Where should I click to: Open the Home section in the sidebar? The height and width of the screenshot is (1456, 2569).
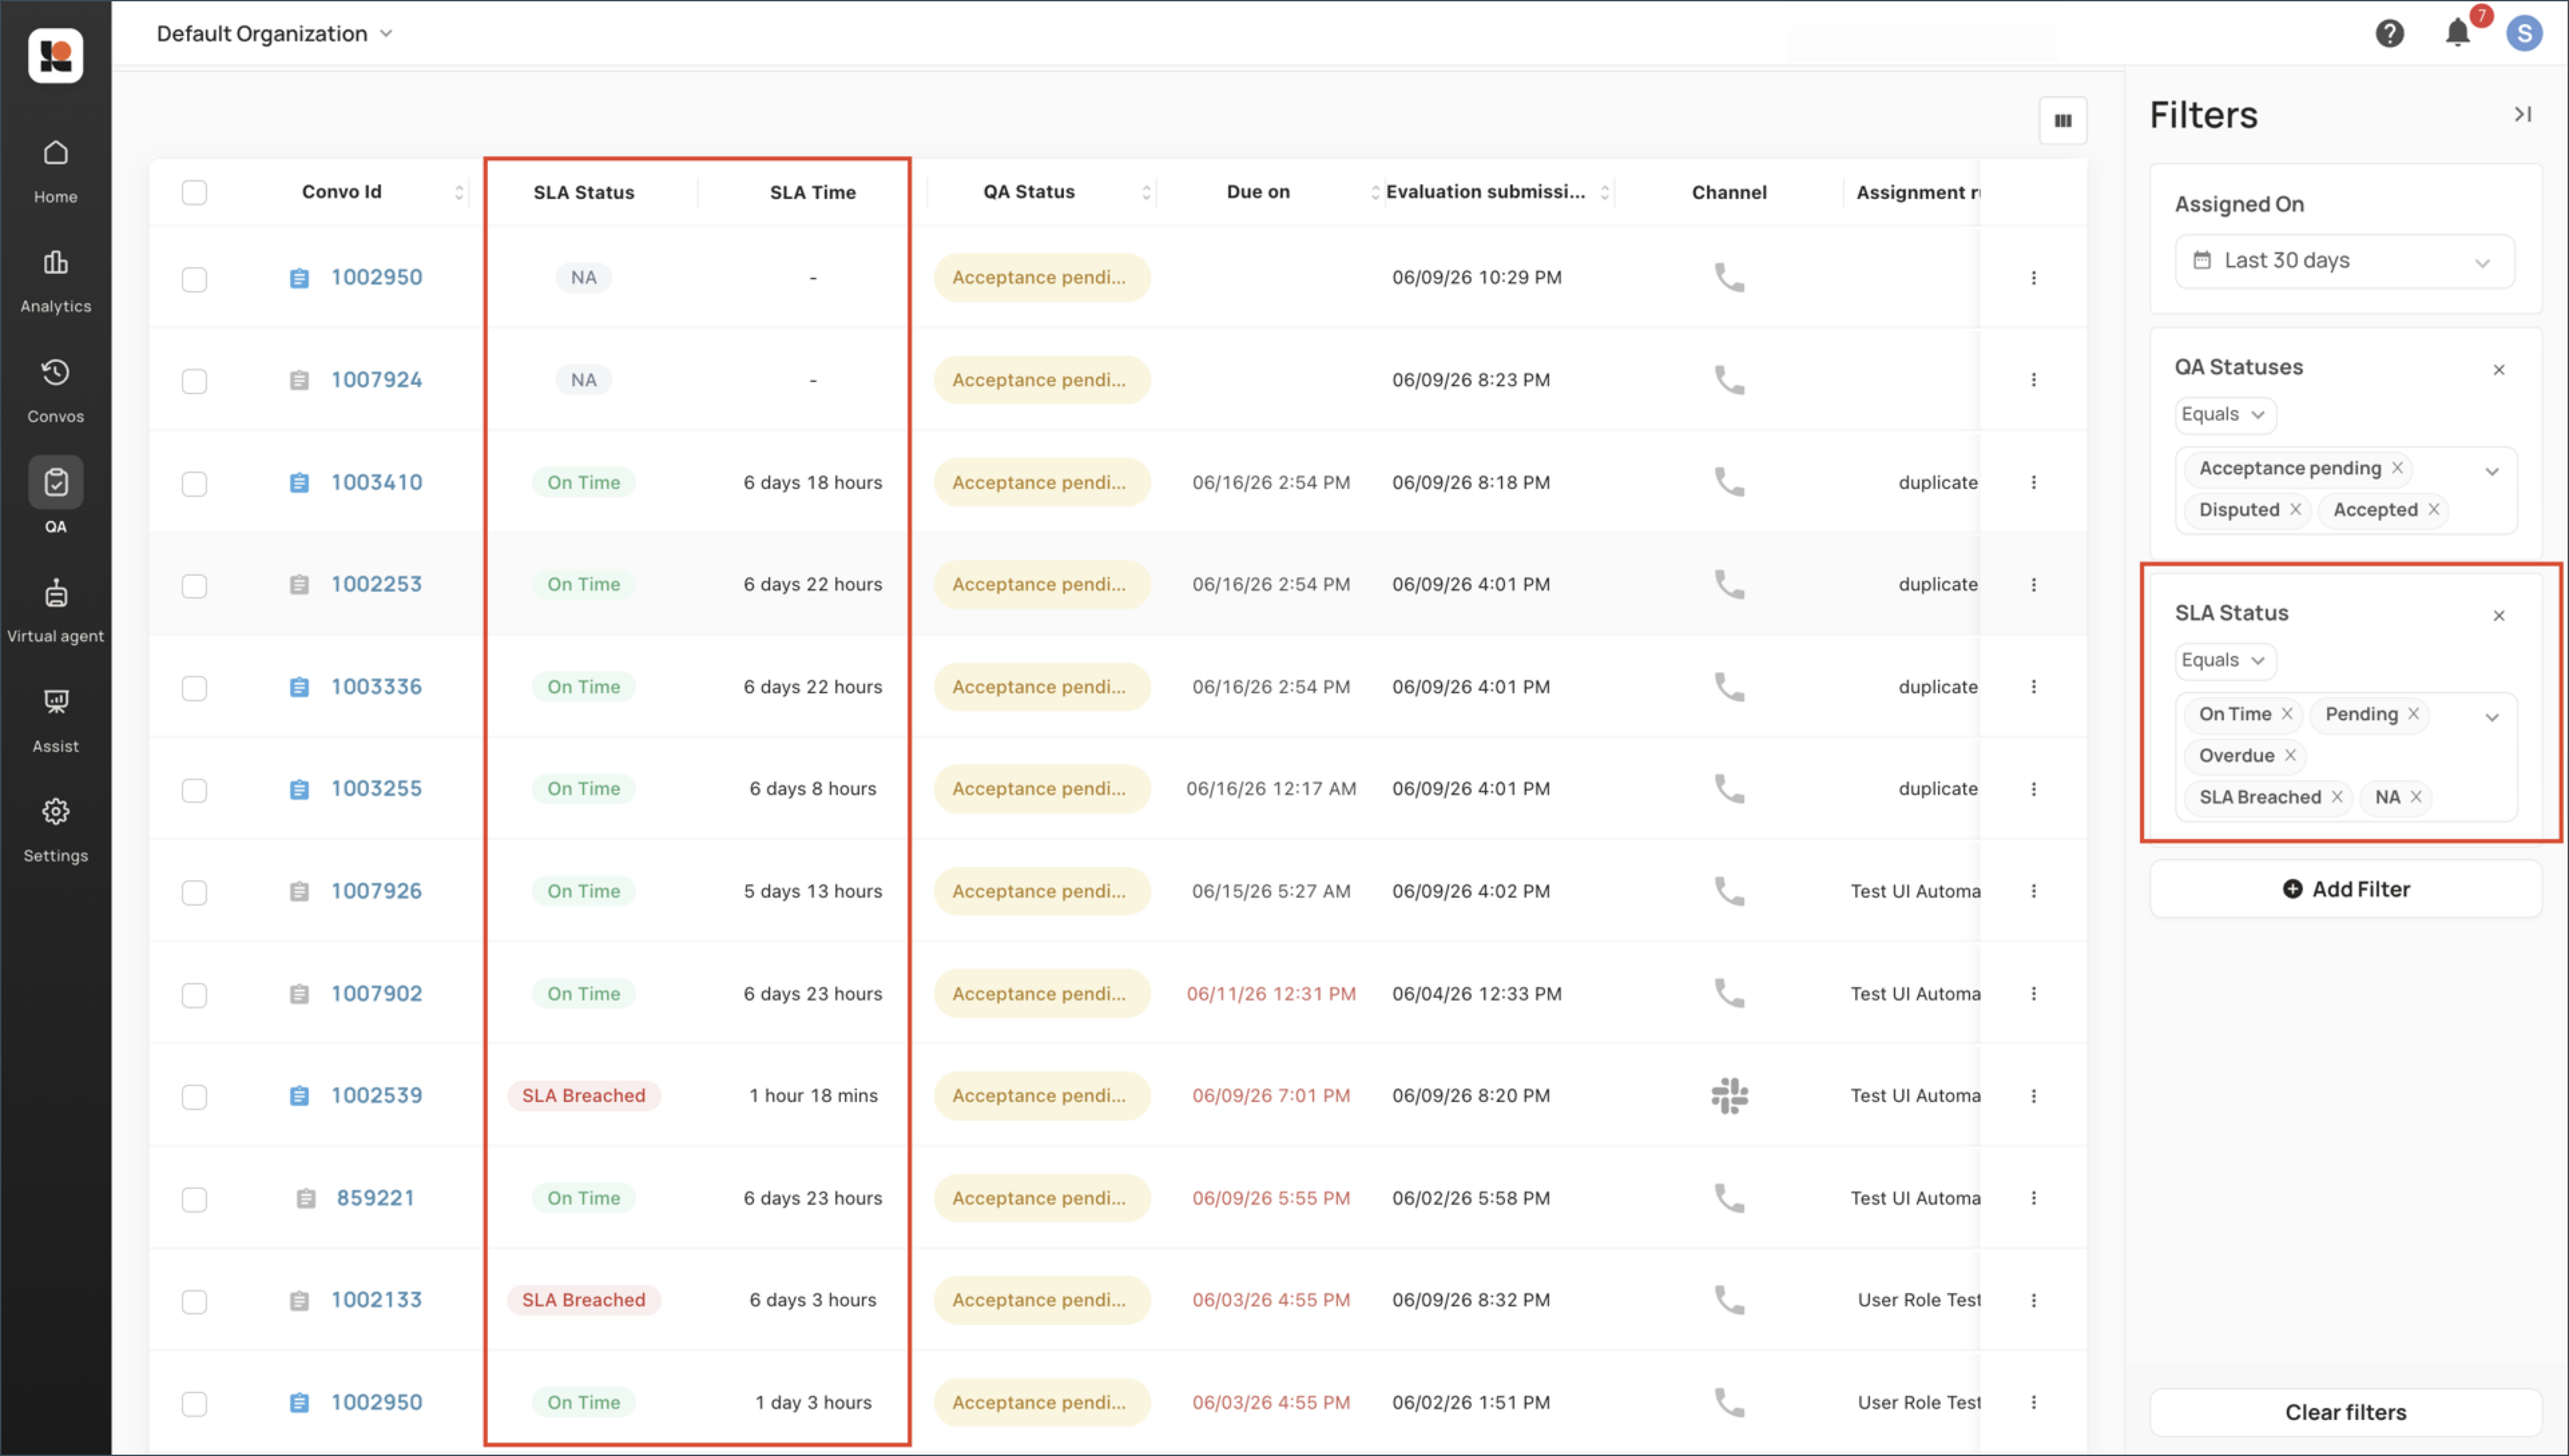tap(55, 171)
